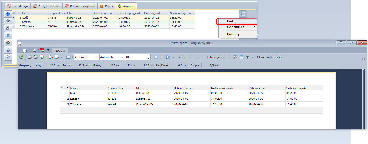The image size is (368, 144).
Task: Open the Eksportuj do submenu
Action: [236, 27]
